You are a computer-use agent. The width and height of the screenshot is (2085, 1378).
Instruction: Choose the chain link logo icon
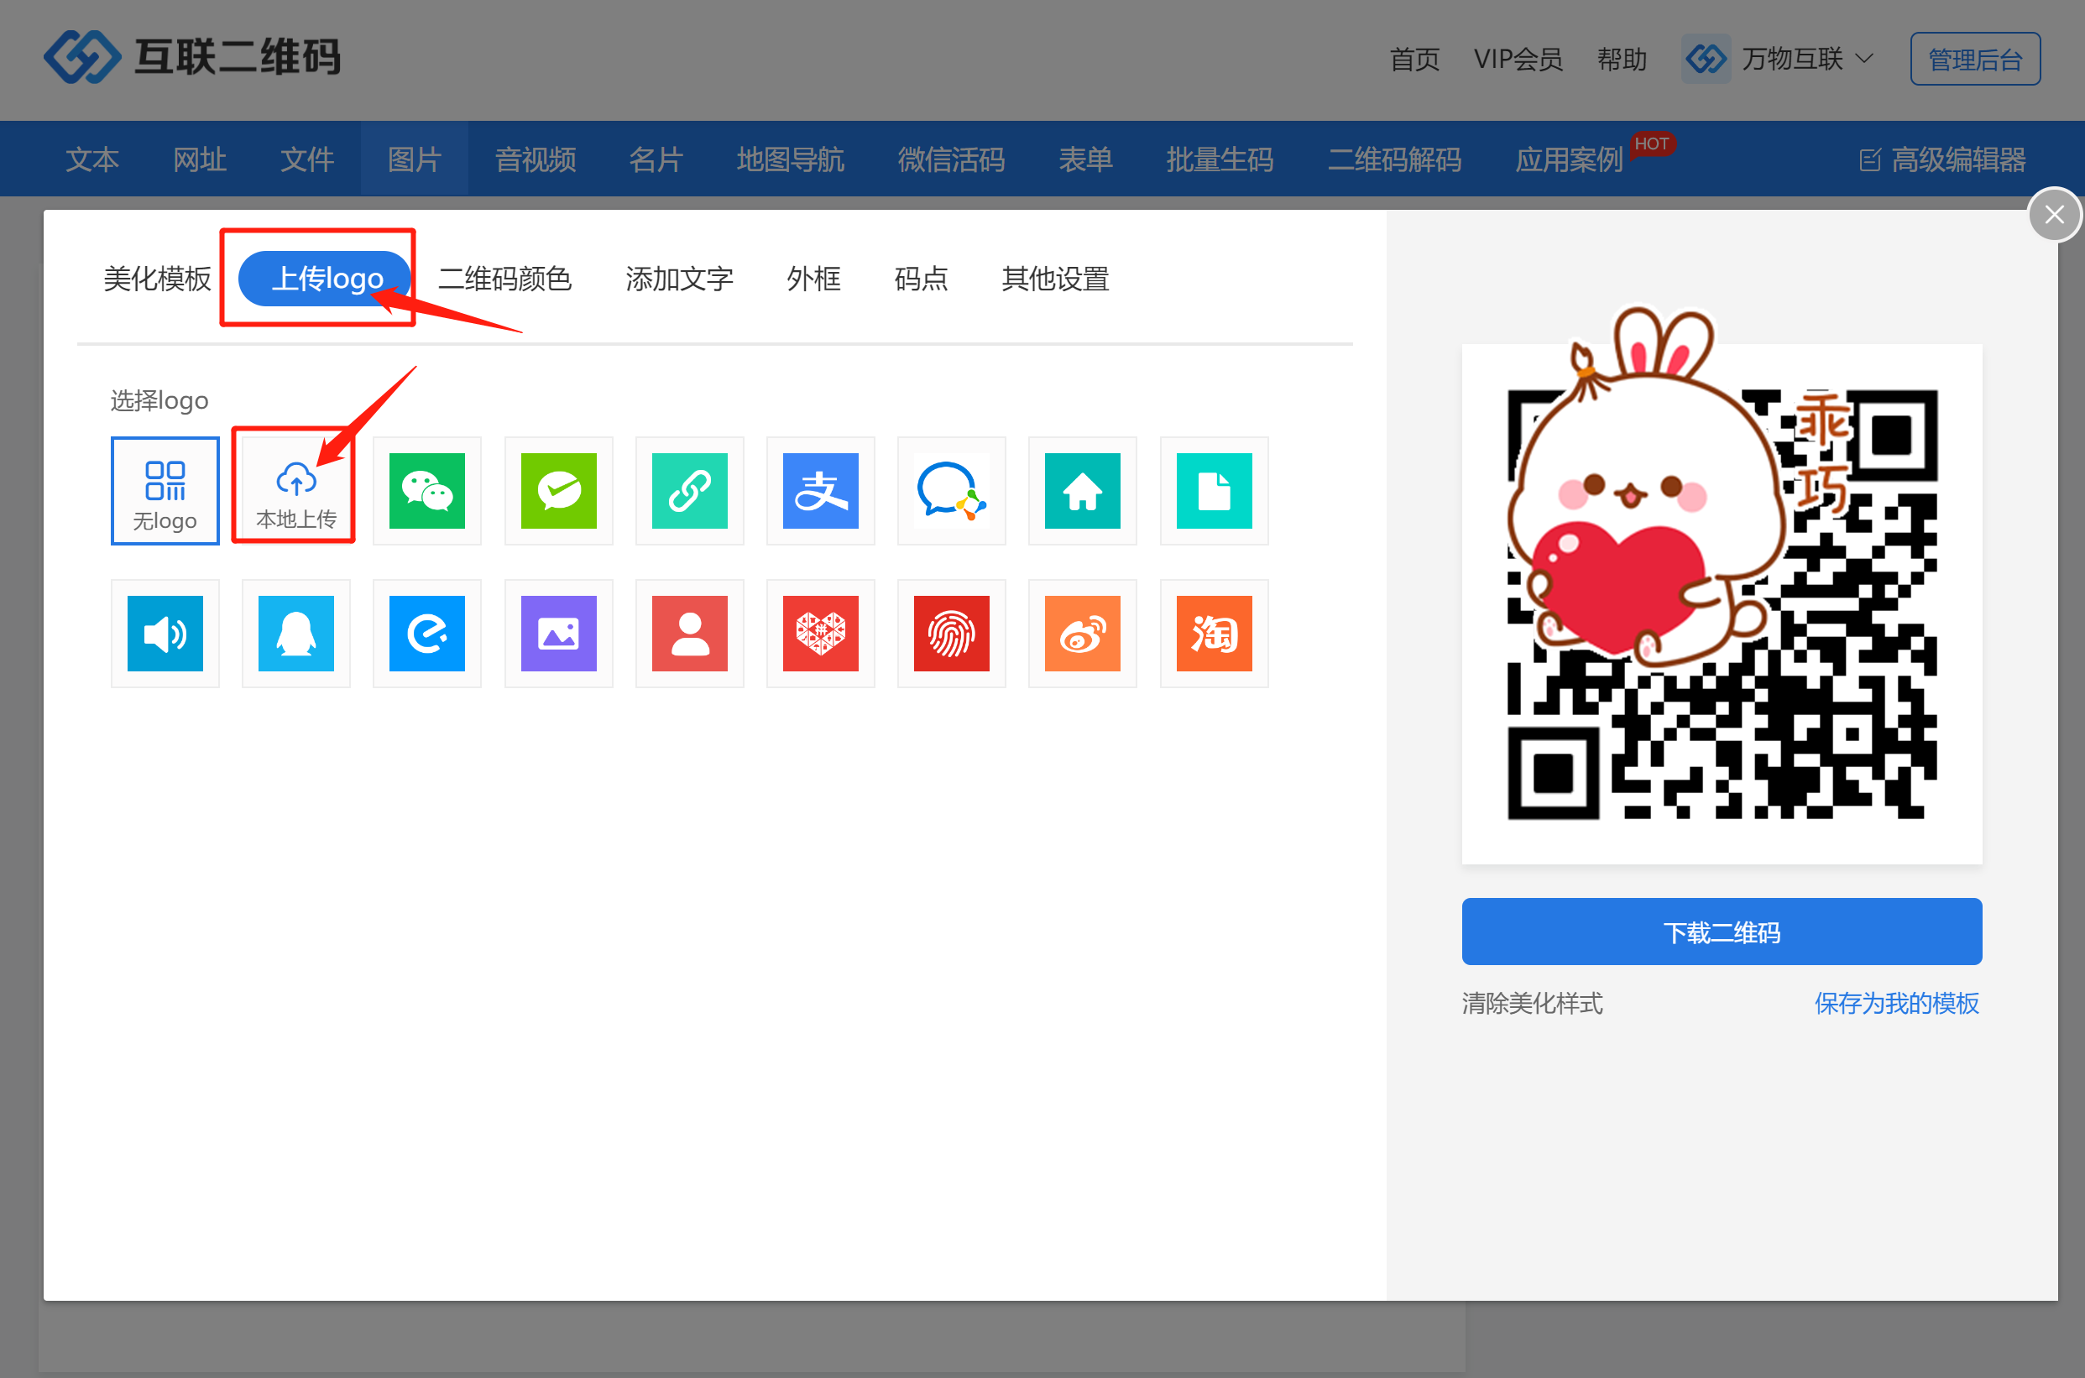(689, 491)
